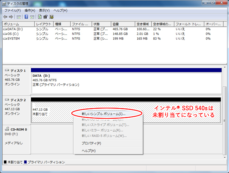Select the DATA (D:) 465.76 GB NTFS partition block

[x=127, y=83]
